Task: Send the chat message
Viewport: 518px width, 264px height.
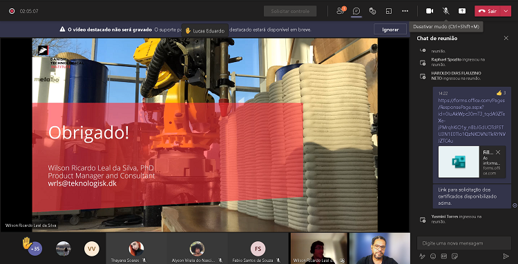Action: 506,256
